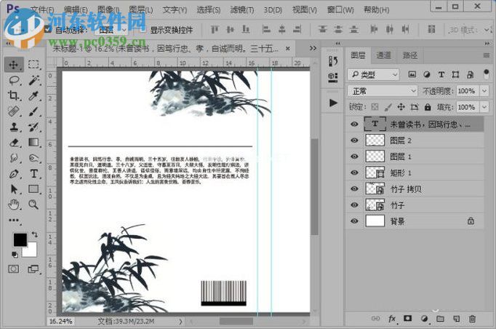Click the horizontal canvas scrollbar
The image size is (496, 329).
click(x=236, y=322)
